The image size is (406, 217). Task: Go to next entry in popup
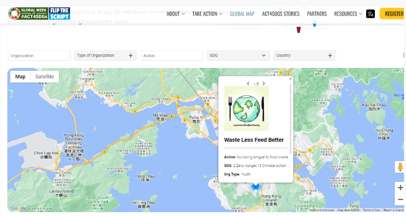coord(264,83)
